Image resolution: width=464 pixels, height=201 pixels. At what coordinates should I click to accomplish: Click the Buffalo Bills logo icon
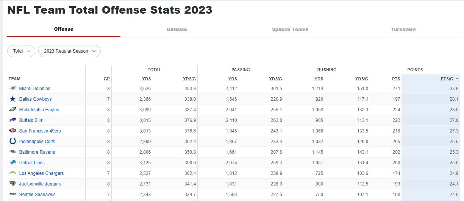point(12,120)
